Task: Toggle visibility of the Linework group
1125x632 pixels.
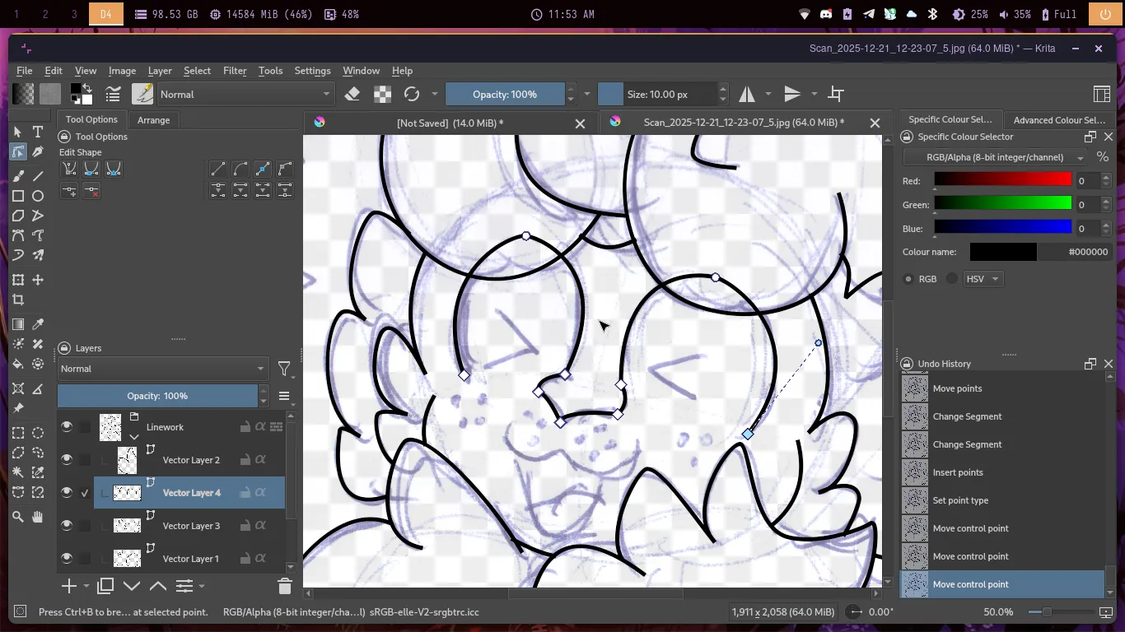Action: 67,427
